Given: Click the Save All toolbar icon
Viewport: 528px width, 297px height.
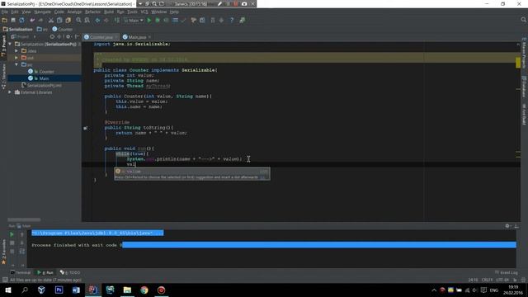Looking at the screenshot, I should (13, 20).
